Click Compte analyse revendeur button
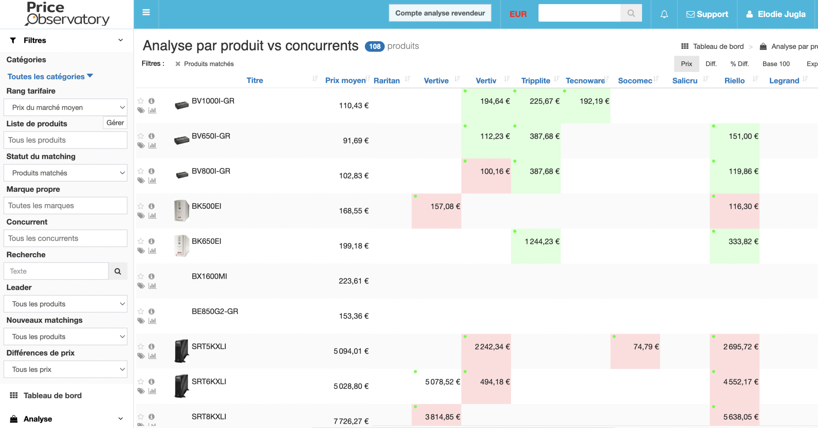 coord(440,13)
